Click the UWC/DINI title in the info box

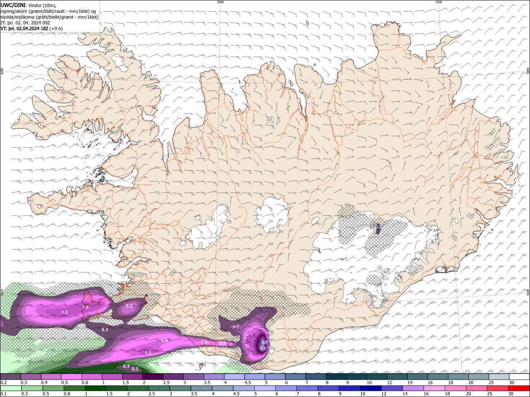pyautogui.click(x=14, y=5)
